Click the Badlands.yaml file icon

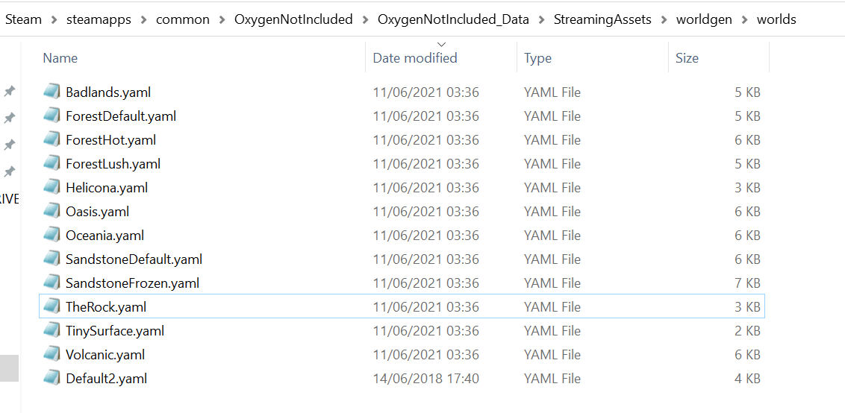click(x=52, y=92)
